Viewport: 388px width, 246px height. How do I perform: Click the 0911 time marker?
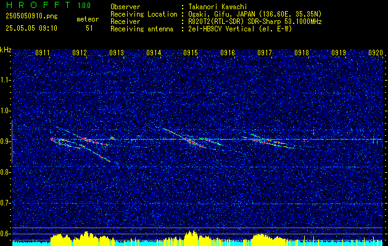[x=43, y=52]
